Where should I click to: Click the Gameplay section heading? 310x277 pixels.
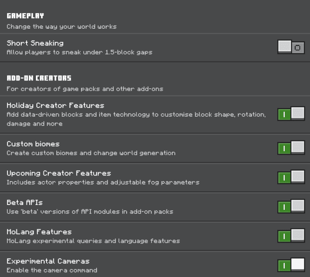pos(25,16)
